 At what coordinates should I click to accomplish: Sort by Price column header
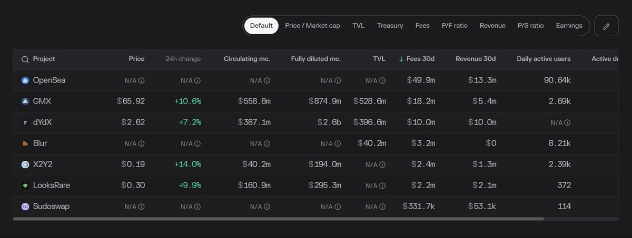tap(136, 59)
